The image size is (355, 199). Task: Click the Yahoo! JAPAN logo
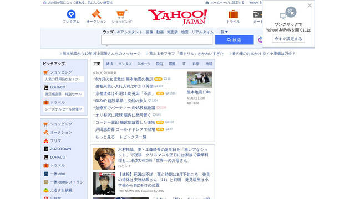(x=177, y=17)
